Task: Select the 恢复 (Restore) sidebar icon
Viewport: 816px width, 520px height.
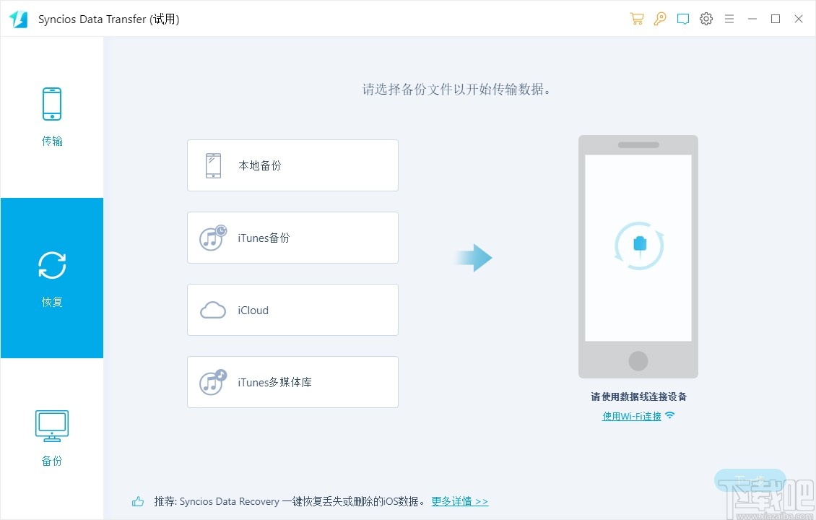Action: 51,265
